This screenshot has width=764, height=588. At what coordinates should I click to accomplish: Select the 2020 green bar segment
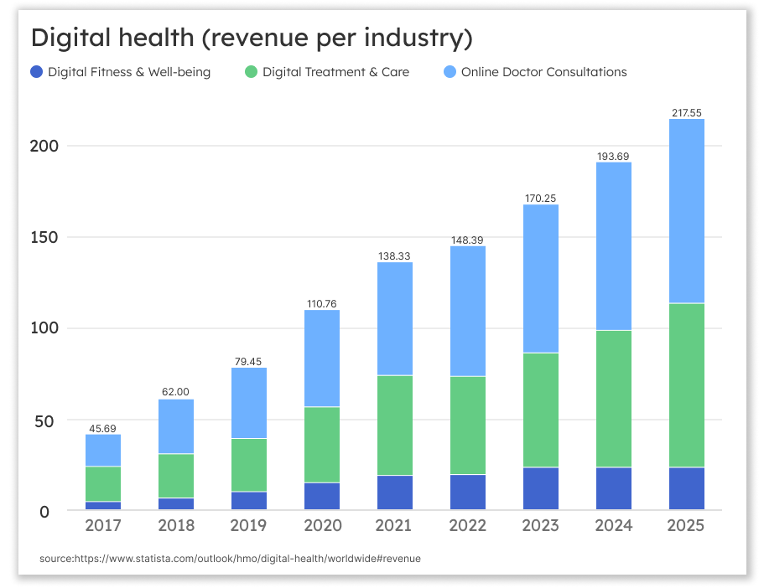coord(322,445)
